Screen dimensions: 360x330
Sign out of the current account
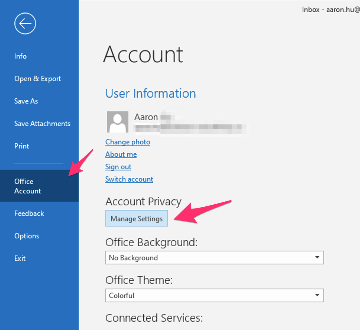tap(118, 167)
